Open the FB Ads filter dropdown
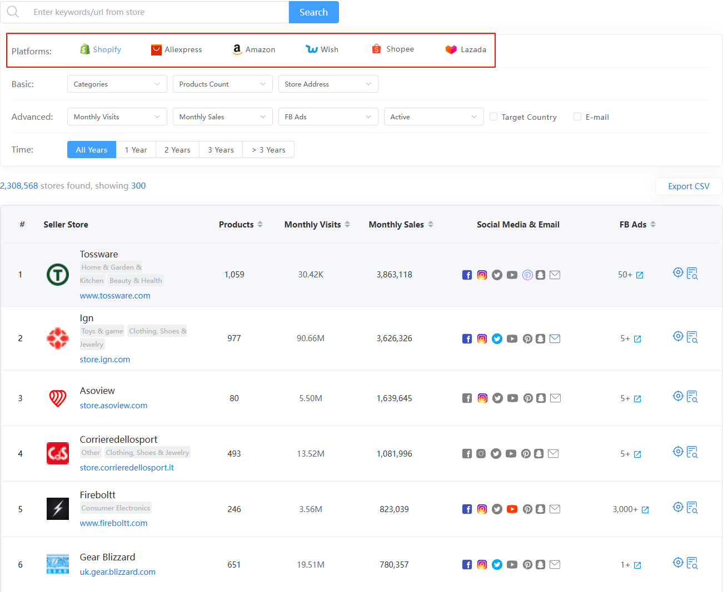 pyautogui.click(x=328, y=117)
